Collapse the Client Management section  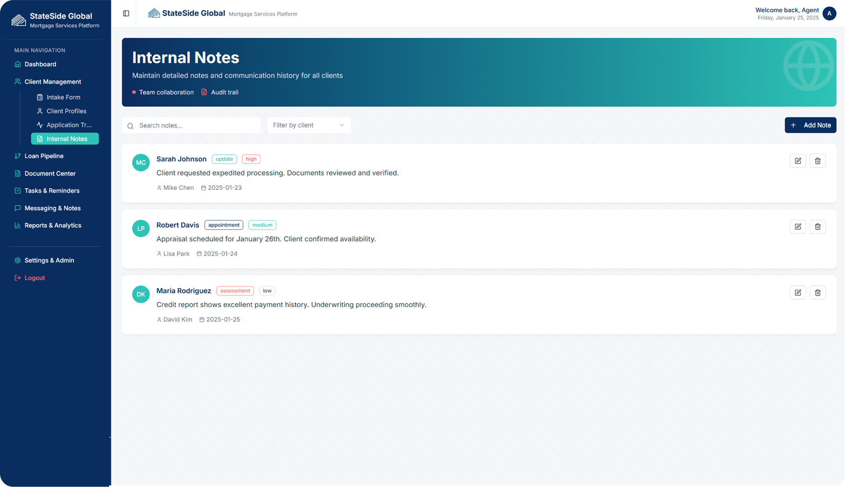click(x=53, y=82)
